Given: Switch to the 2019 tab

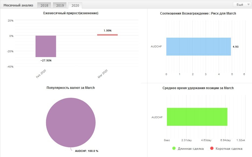Looking at the screenshot, I should [60, 5].
